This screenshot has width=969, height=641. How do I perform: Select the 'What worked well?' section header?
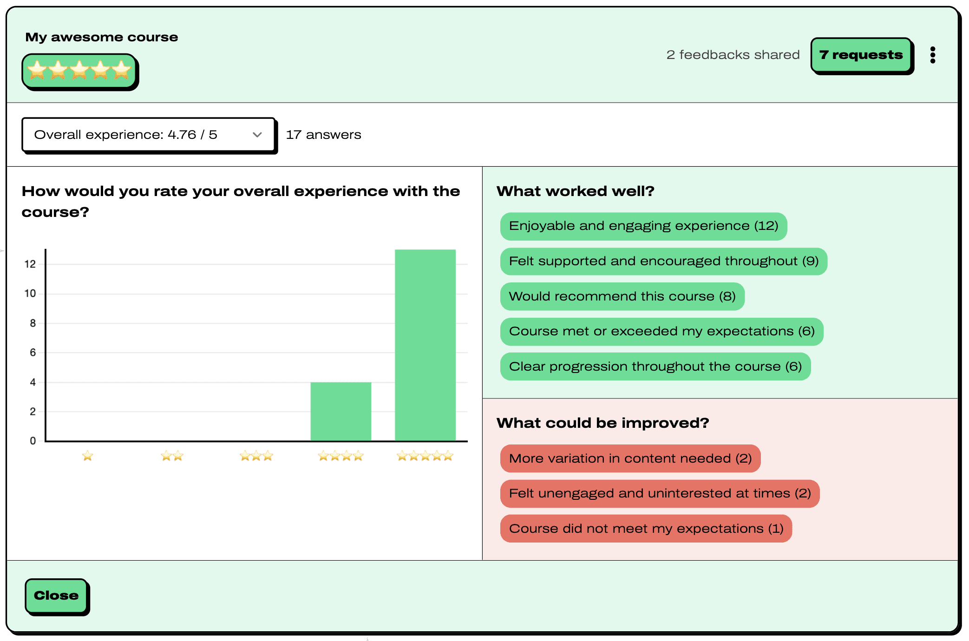coord(575,191)
